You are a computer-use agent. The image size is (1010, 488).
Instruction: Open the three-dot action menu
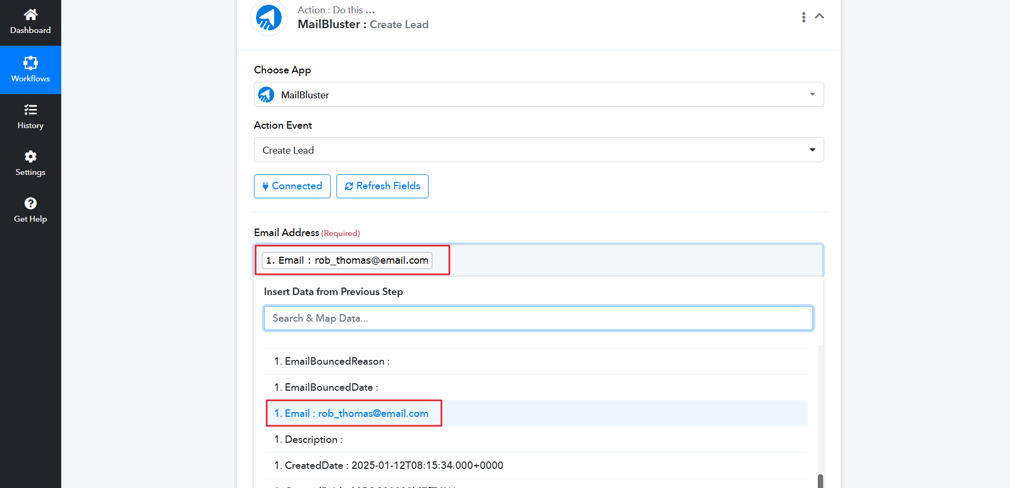(803, 17)
